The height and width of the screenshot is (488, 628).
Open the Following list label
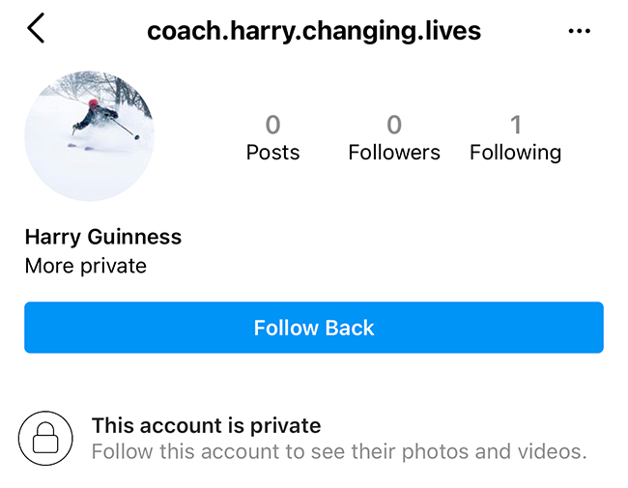click(515, 153)
